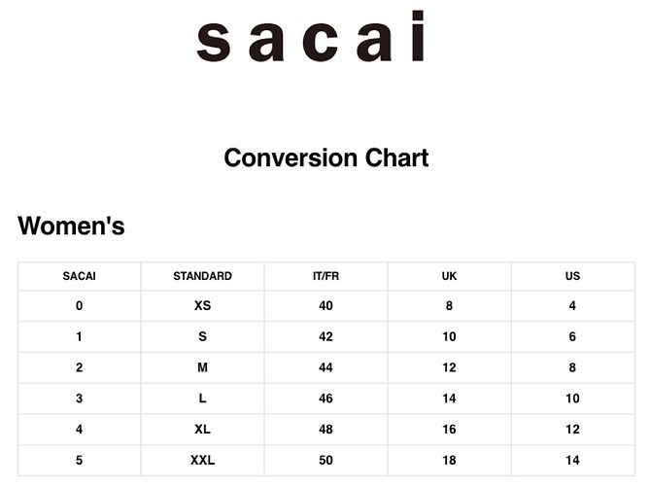This screenshot has width=651, height=486.
Task: Select the US column header
Action: point(572,276)
